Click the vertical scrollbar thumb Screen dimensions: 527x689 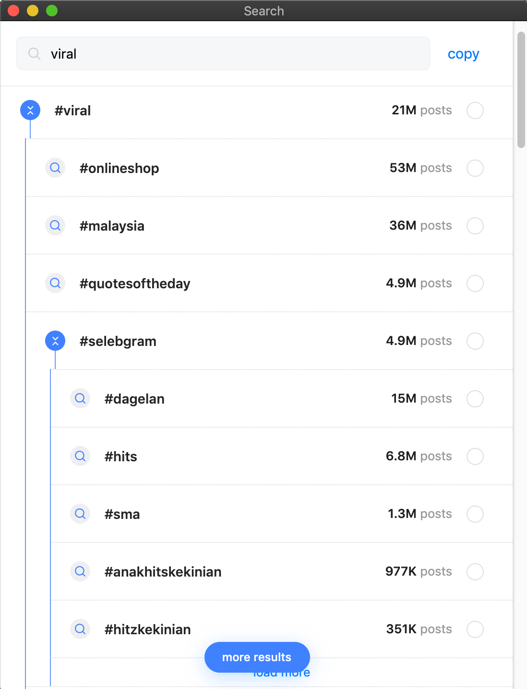521,90
